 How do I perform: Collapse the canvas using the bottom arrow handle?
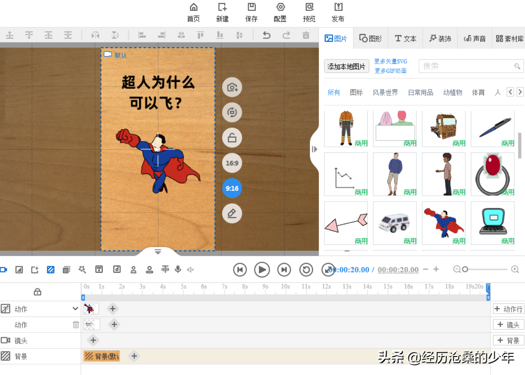tap(158, 252)
